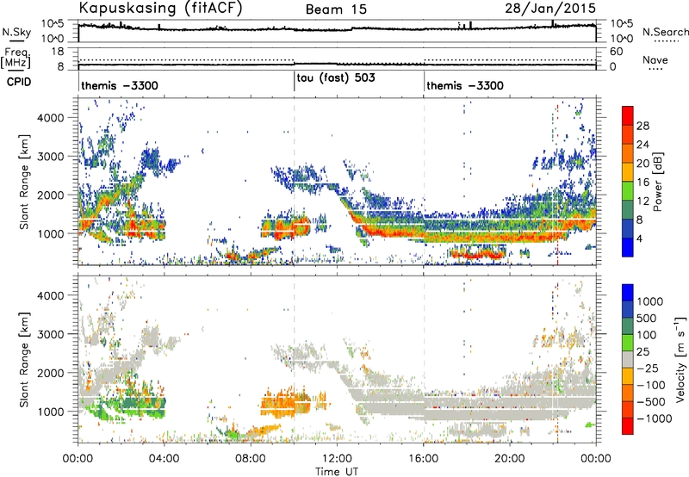
Task: Click the '20:00' time tick label
Action: [510, 459]
